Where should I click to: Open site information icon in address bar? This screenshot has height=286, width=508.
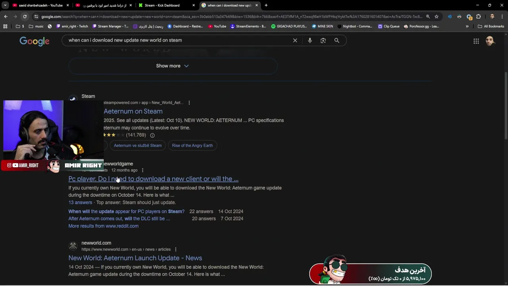click(x=36, y=17)
